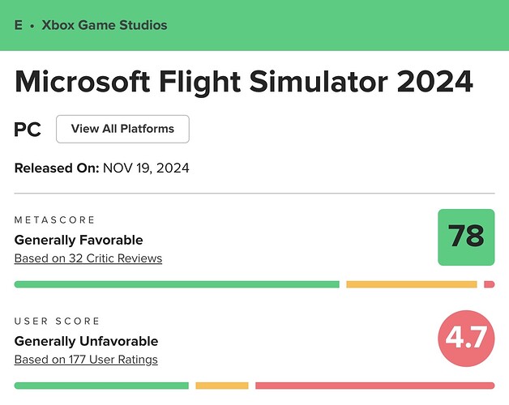Click the green positive segment of Metascore bar
The height and width of the screenshot is (405, 509).
coord(177,284)
